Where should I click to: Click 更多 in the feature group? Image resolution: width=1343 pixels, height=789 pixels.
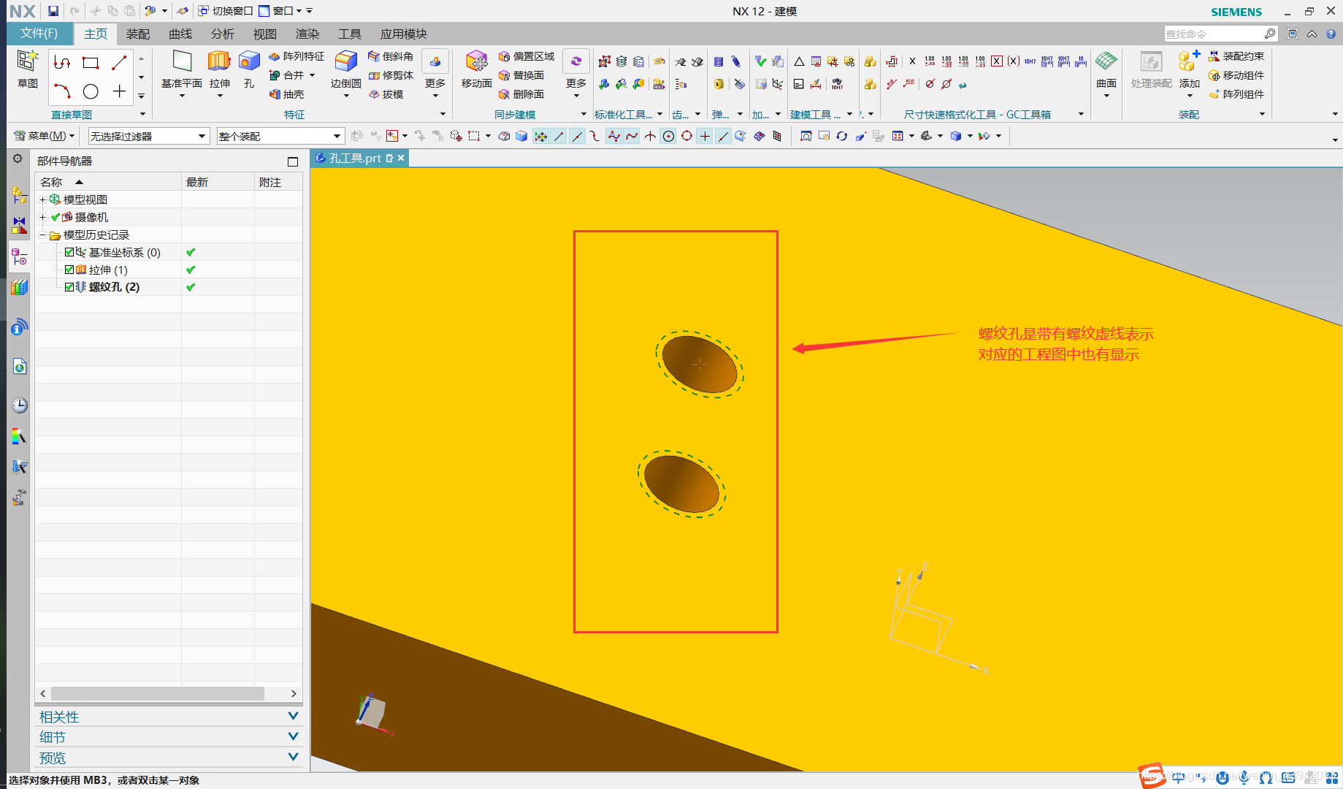pos(435,75)
